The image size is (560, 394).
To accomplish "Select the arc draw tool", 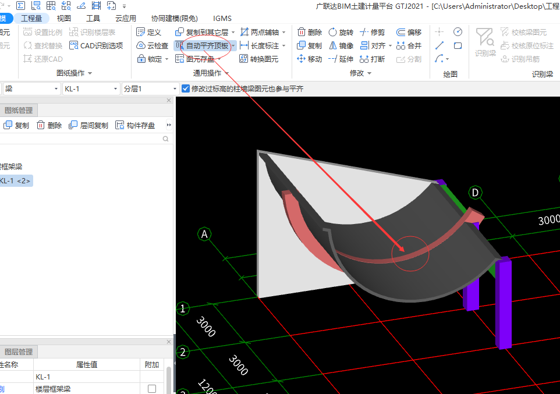I will point(440,59).
